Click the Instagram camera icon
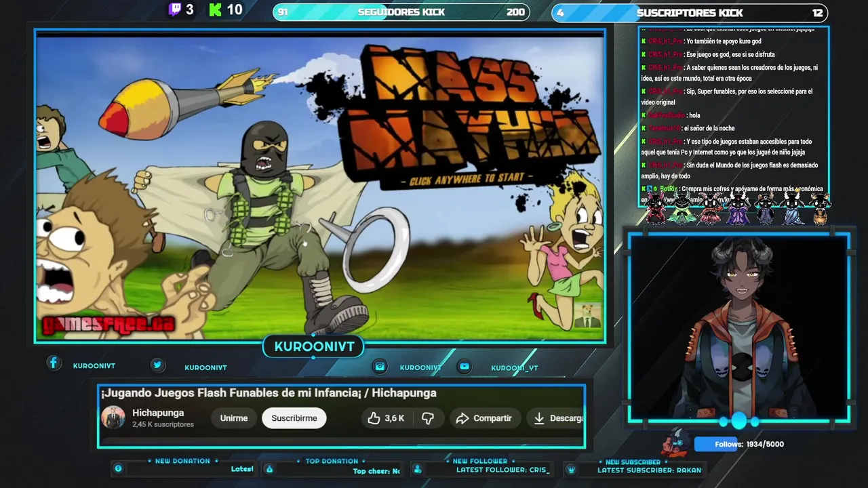Screen dimensions: 868x488 [380, 366]
